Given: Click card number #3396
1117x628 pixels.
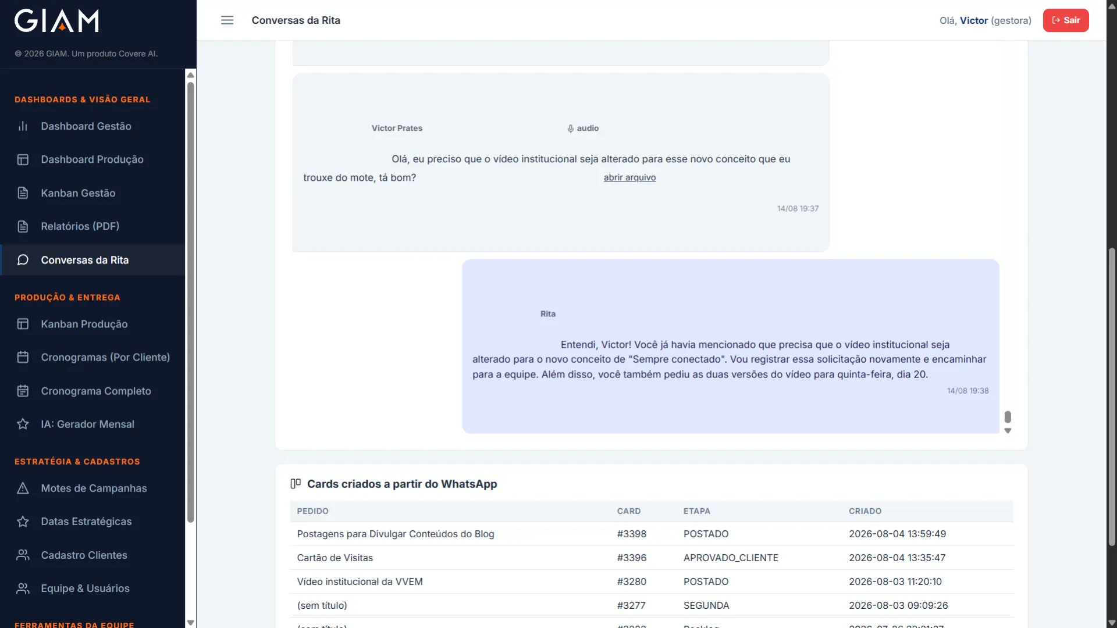Looking at the screenshot, I should point(632,558).
